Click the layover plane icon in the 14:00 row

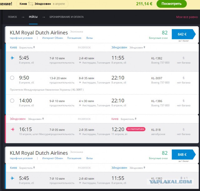[80, 105]
